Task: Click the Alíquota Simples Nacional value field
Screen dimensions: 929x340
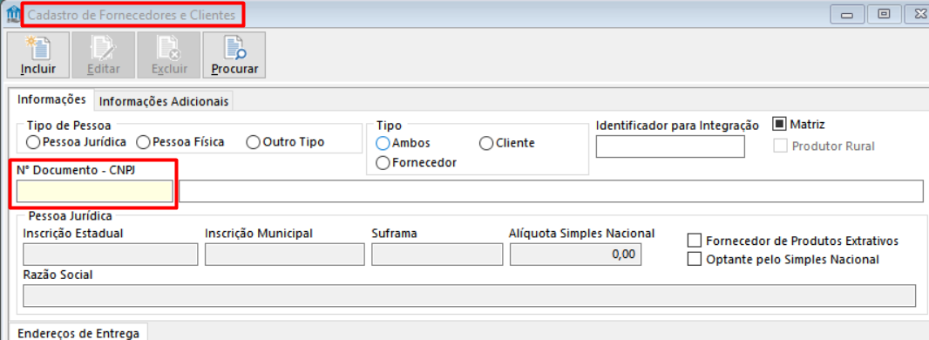Action: coord(575,255)
